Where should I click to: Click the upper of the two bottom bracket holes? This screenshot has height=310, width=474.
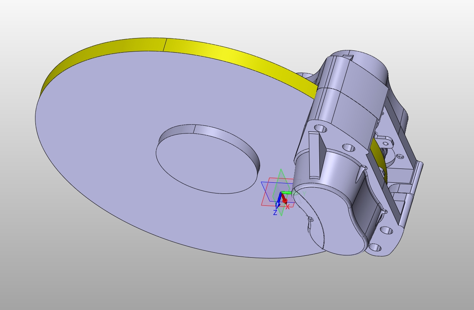pos(387,231)
